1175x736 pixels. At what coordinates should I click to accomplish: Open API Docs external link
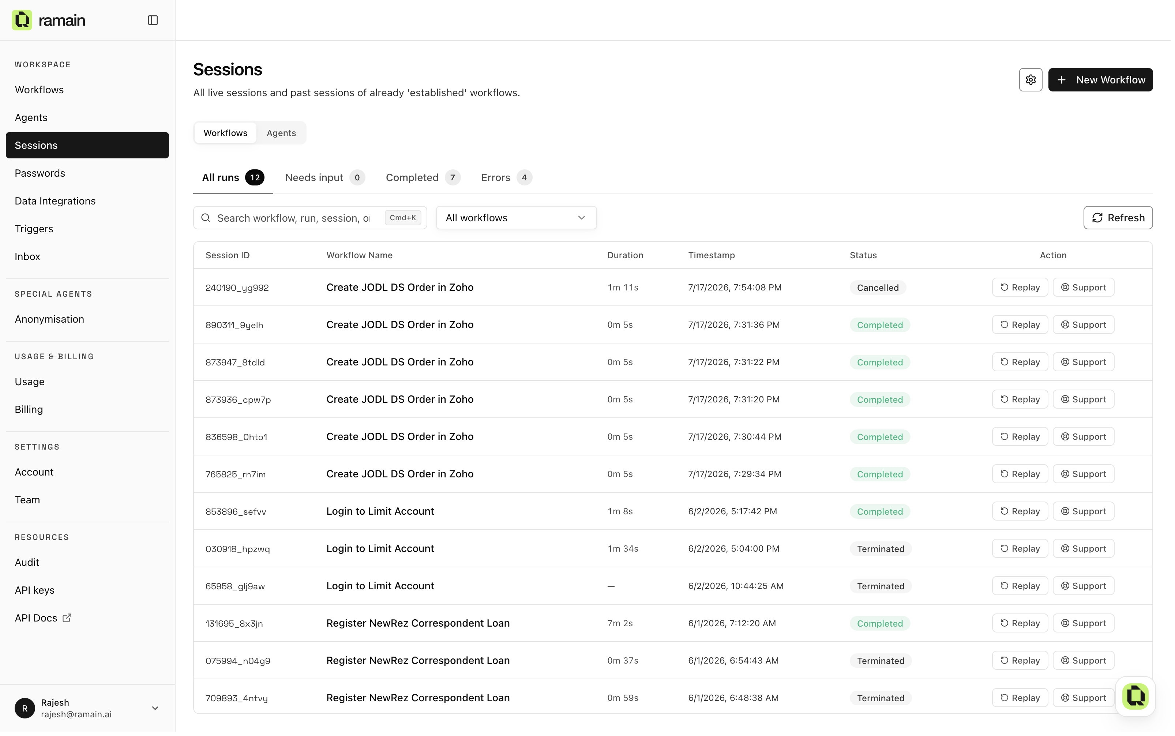click(x=43, y=618)
